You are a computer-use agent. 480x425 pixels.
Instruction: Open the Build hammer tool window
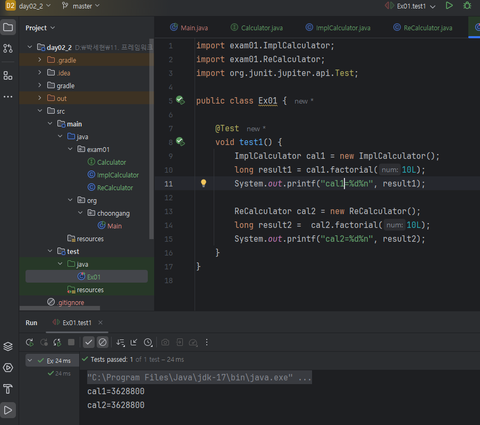click(8, 389)
